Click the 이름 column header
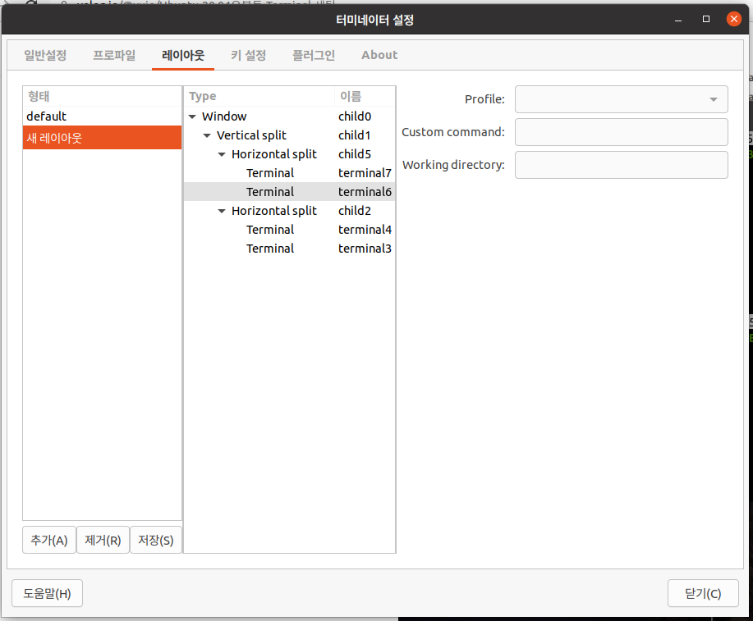 [365, 97]
